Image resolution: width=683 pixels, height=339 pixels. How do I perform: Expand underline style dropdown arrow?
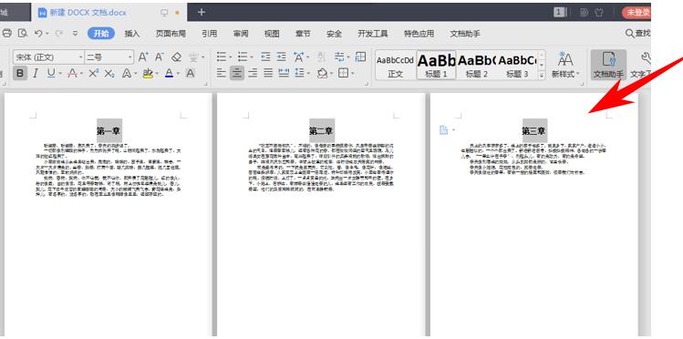60,73
